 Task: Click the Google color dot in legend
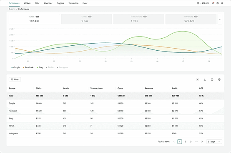12,67
